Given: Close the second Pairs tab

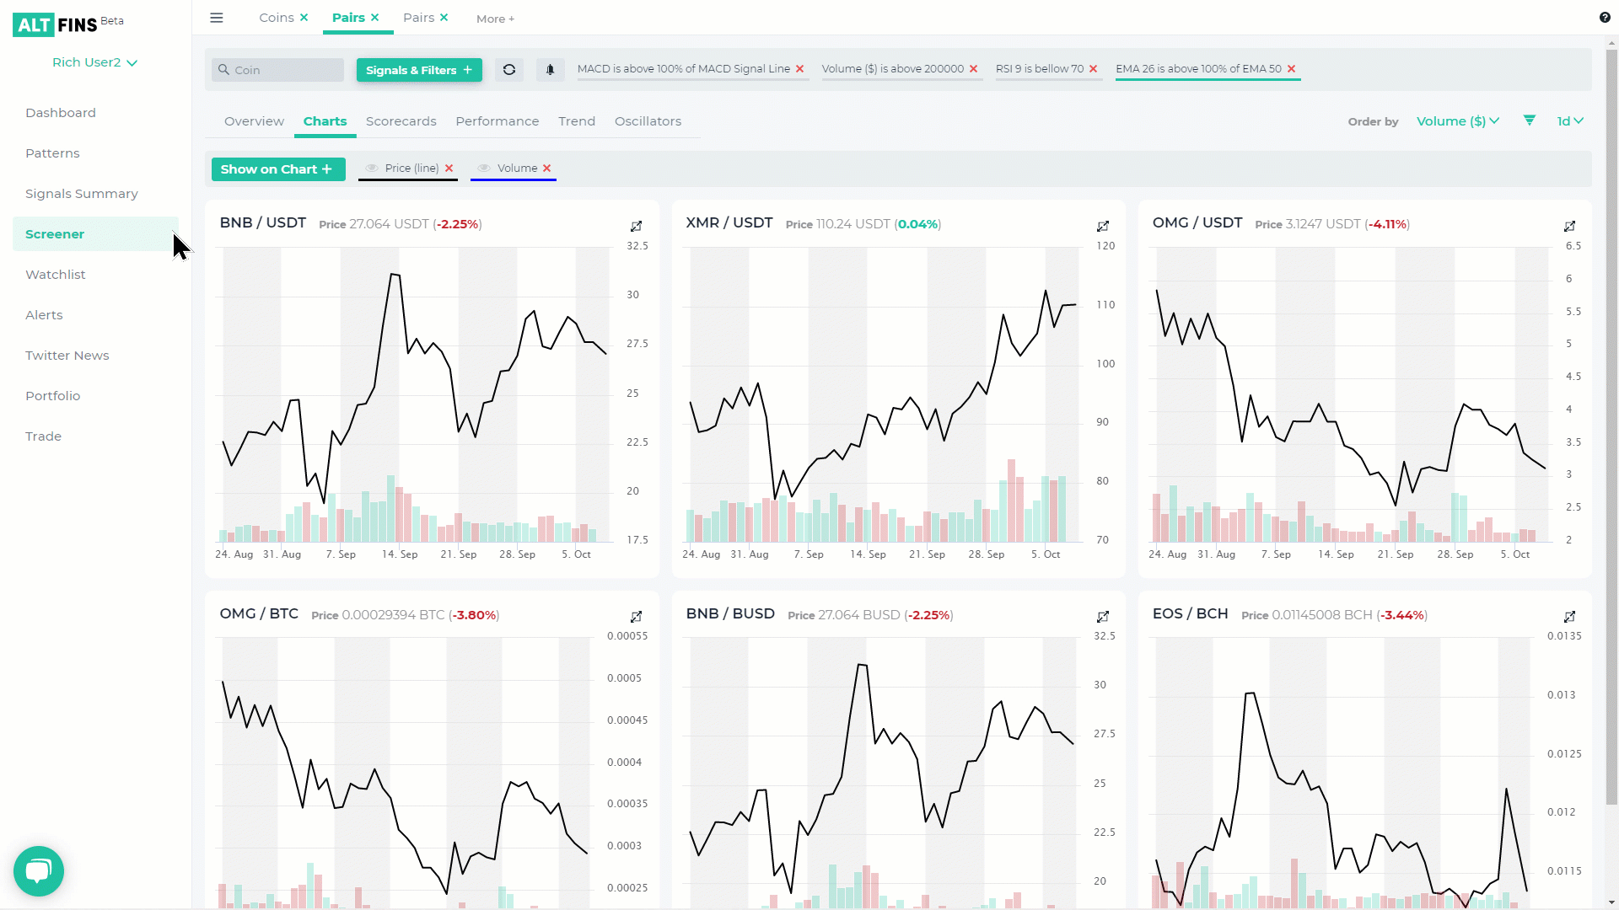Looking at the screenshot, I should pos(444,18).
